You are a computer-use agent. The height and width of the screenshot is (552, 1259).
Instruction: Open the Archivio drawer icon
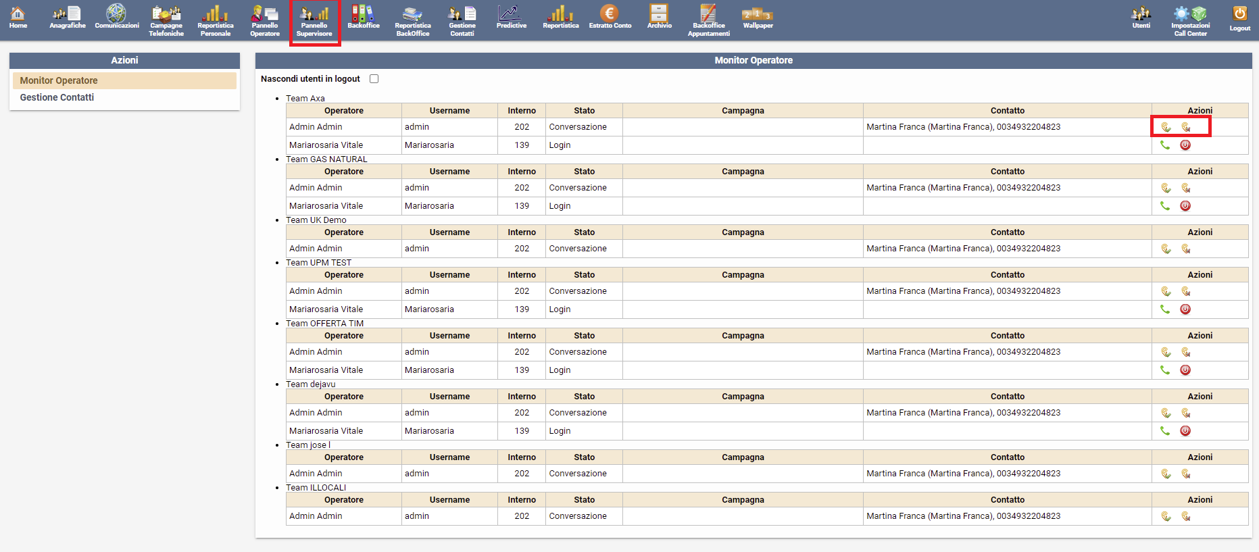[659, 18]
